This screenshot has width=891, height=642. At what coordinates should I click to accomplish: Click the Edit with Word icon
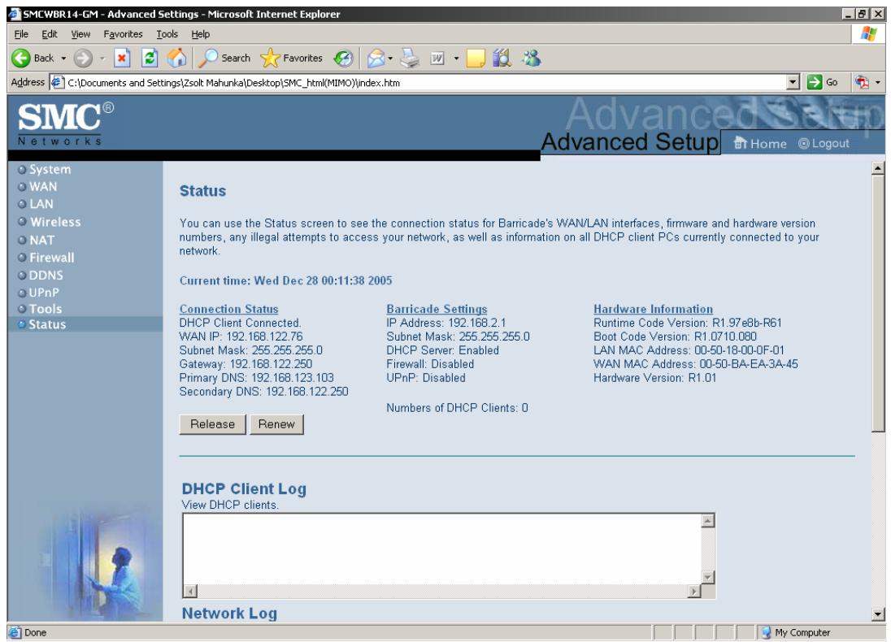[437, 58]
